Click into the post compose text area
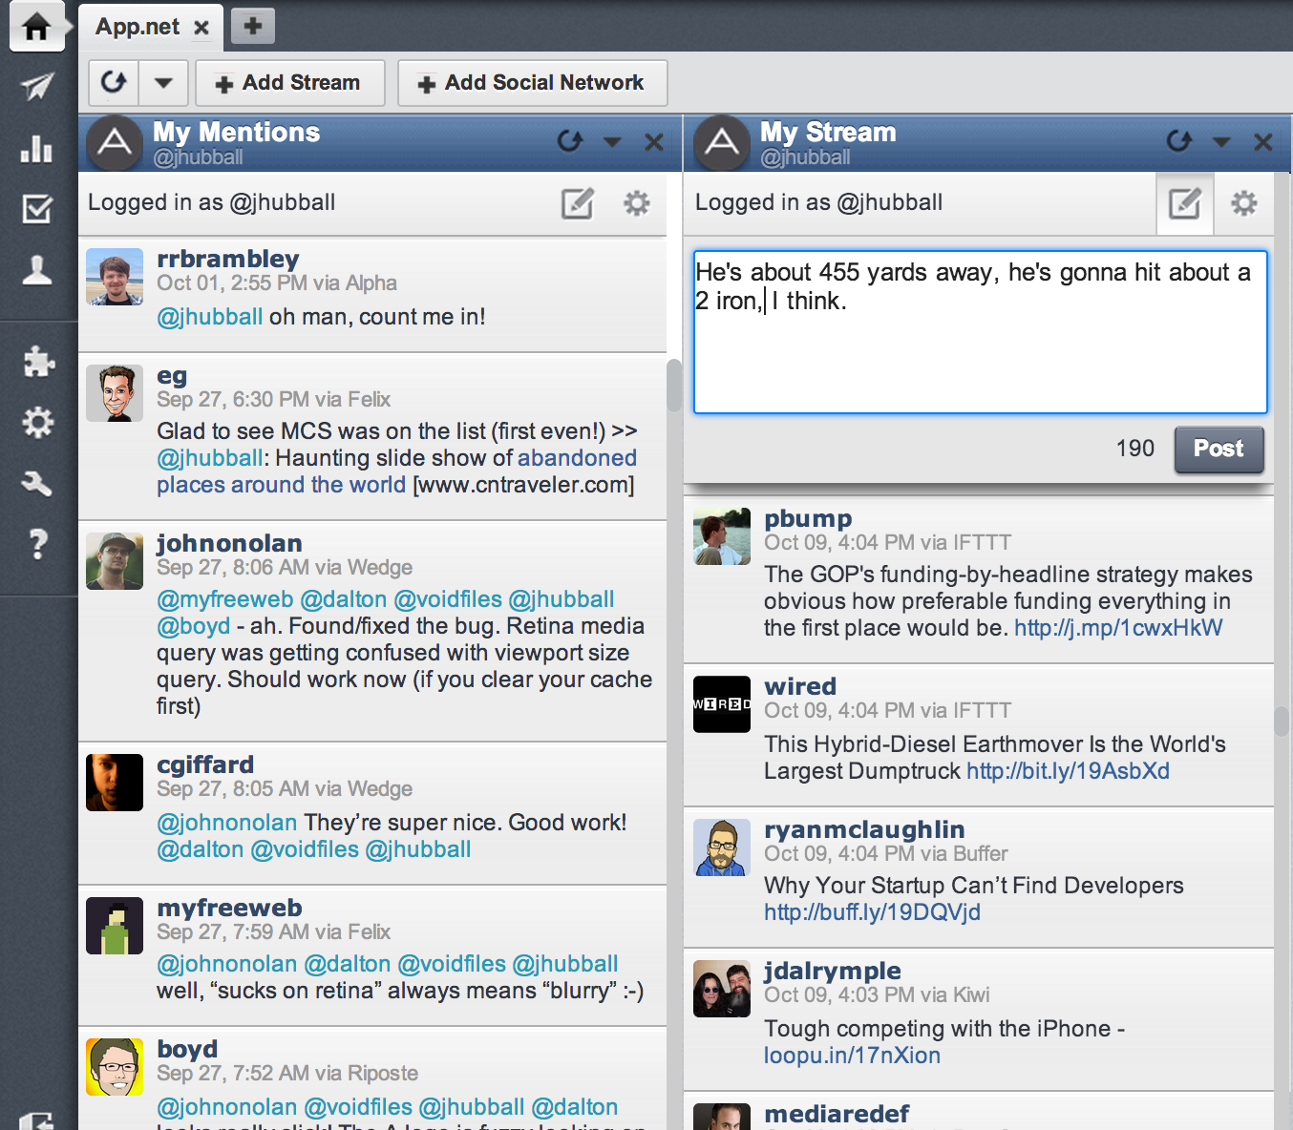Viewport: 1293px width, 1130px height. pyautogui.click(x=980, y=332)
